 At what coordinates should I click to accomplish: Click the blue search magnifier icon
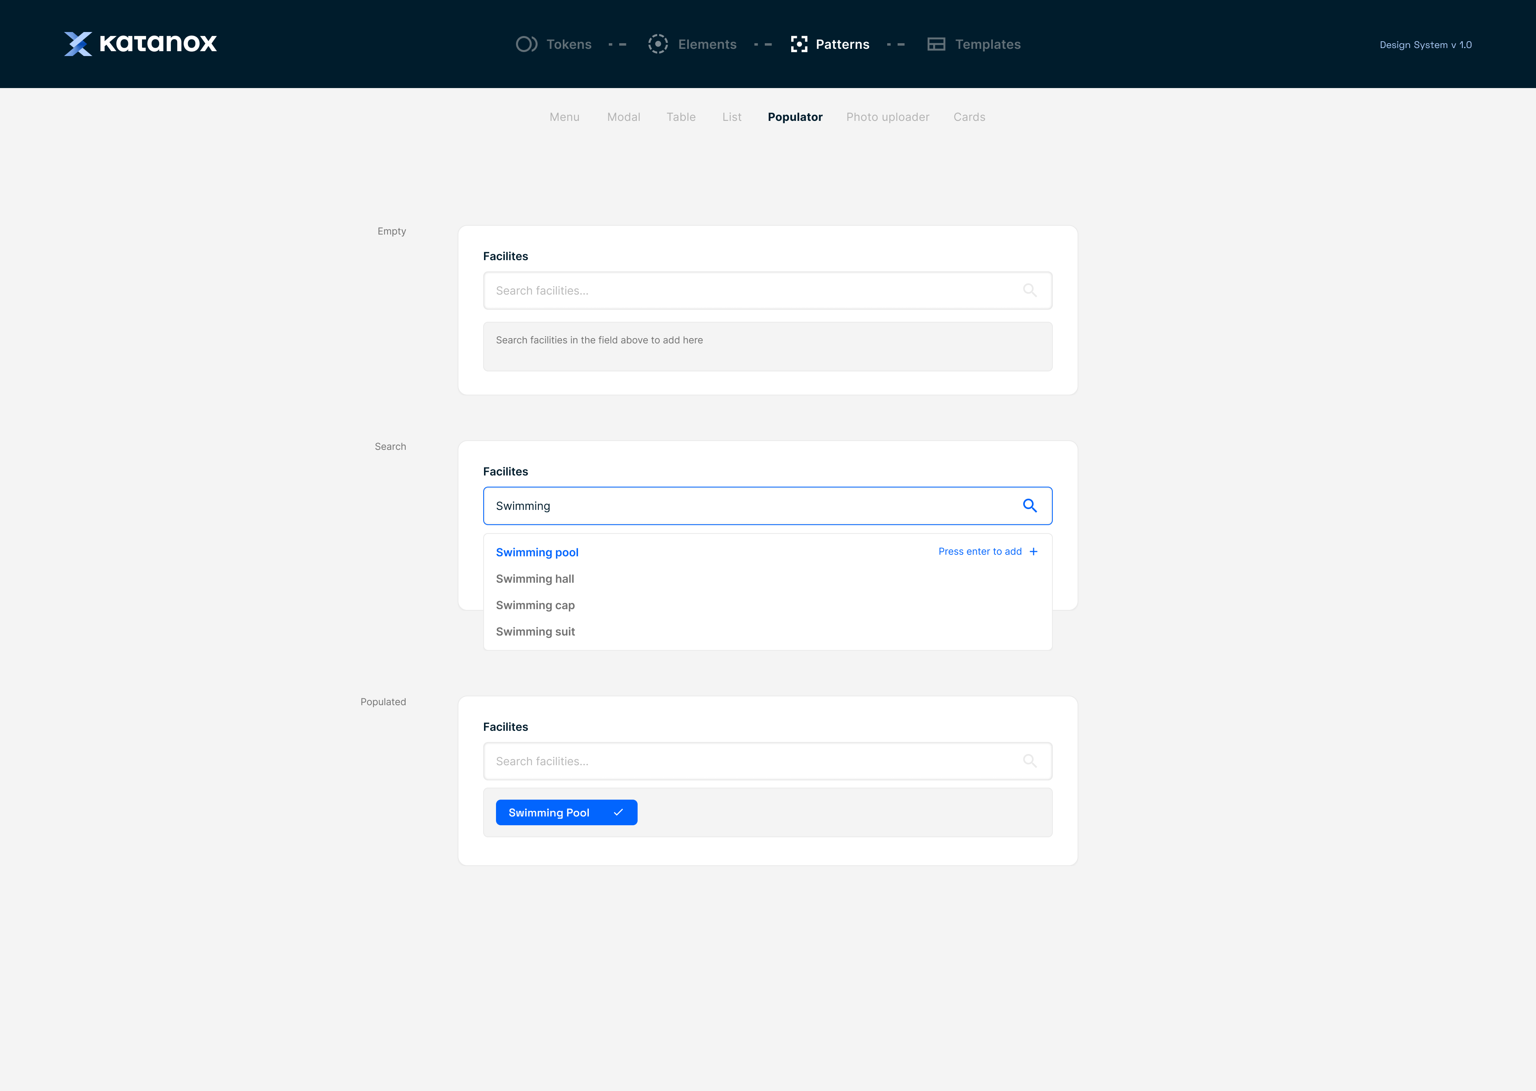1030,506
